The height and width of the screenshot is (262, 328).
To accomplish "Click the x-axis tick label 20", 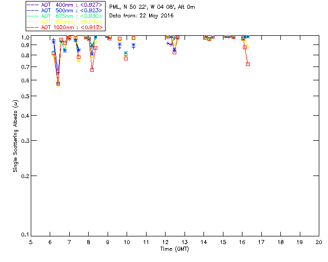I will point(319,243).
